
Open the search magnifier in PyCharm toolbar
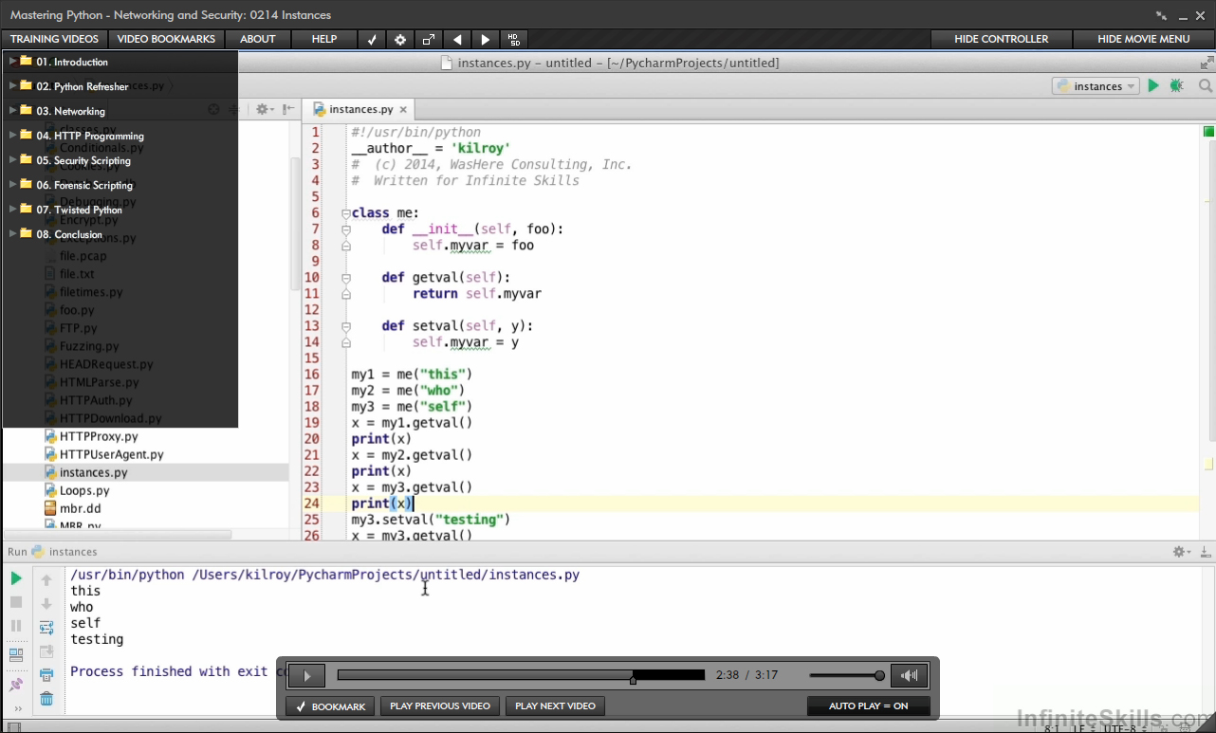tap(1205, 85)
